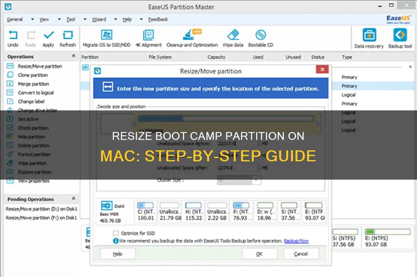
Task: Select the 2.22 GB unallocated block
Action: [217, 212]
